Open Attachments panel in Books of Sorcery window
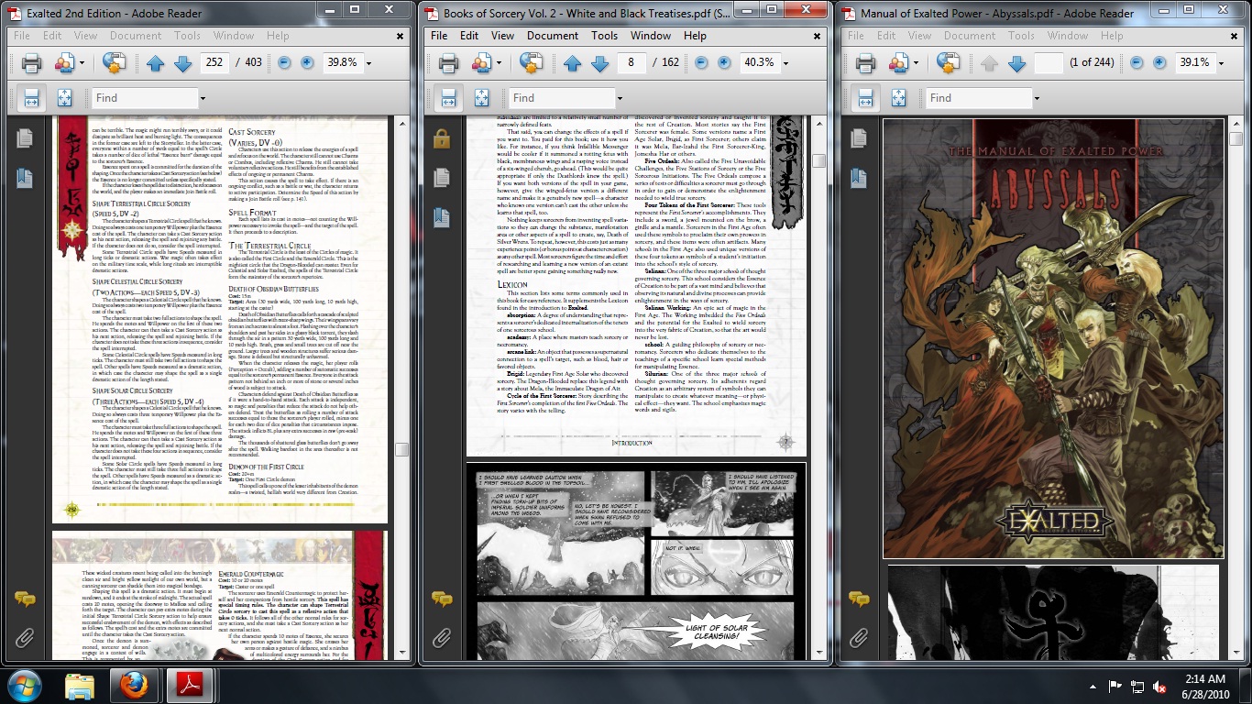This screenshot has height=704, width=1252. pyautogui.click(x=442, y=636)
